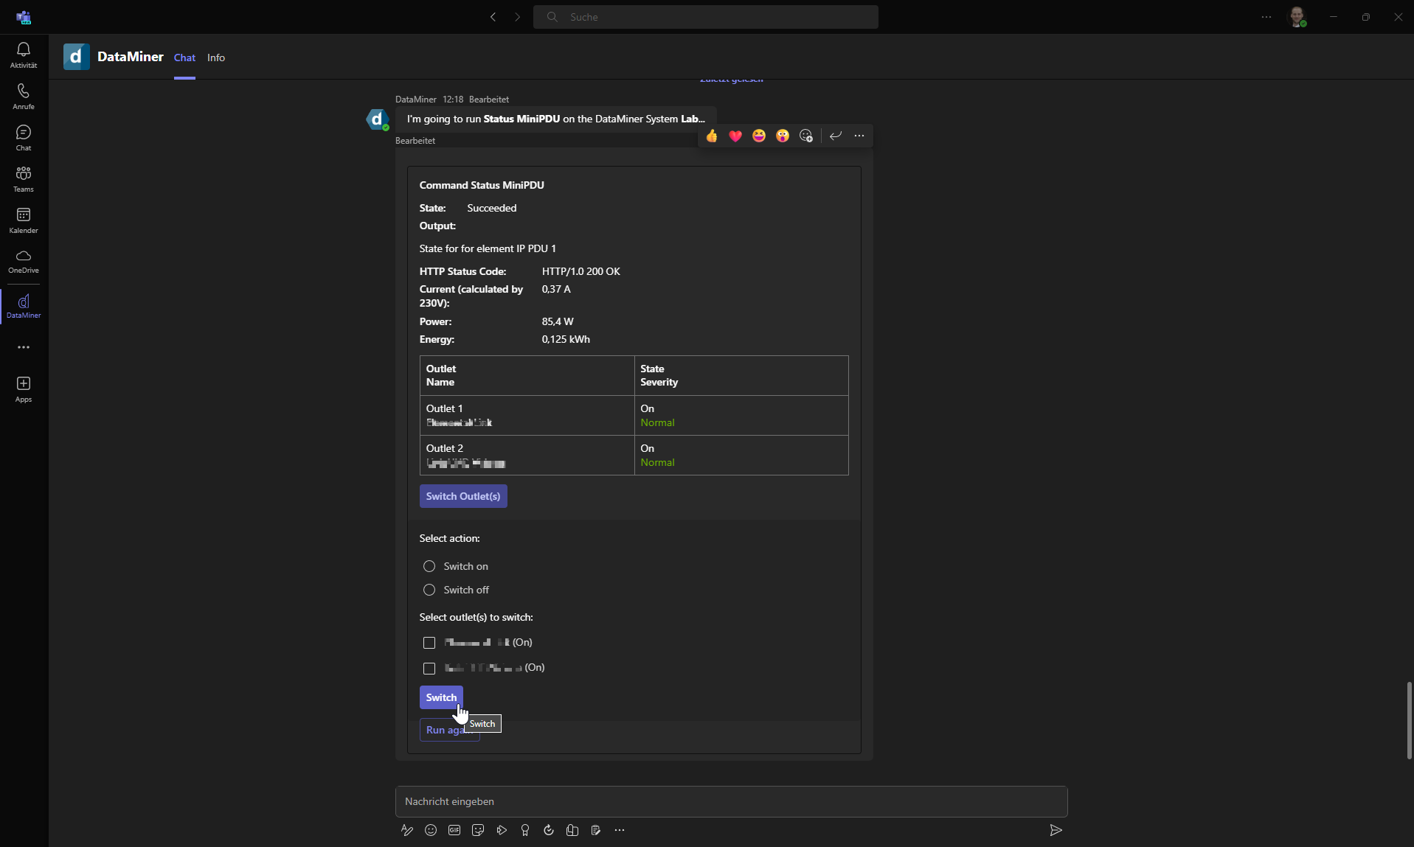This screenshot has width=1414, height=847.
Task: Click the 'Command Status MiniPDU' heading
Action: pos(482,185)
